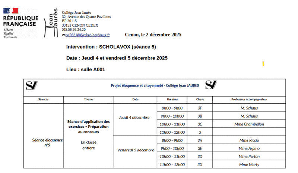Click the 'Thème' column header
The image size is (298, 173).
pos(88,99)
